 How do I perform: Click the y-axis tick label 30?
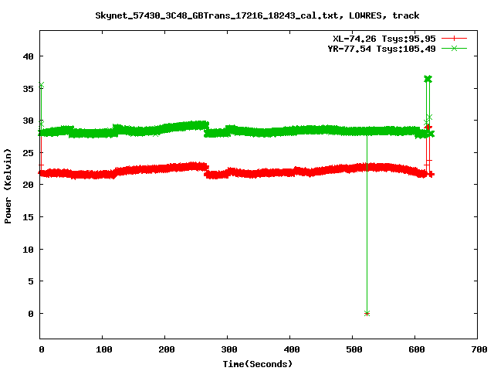[x=28, y=121]
